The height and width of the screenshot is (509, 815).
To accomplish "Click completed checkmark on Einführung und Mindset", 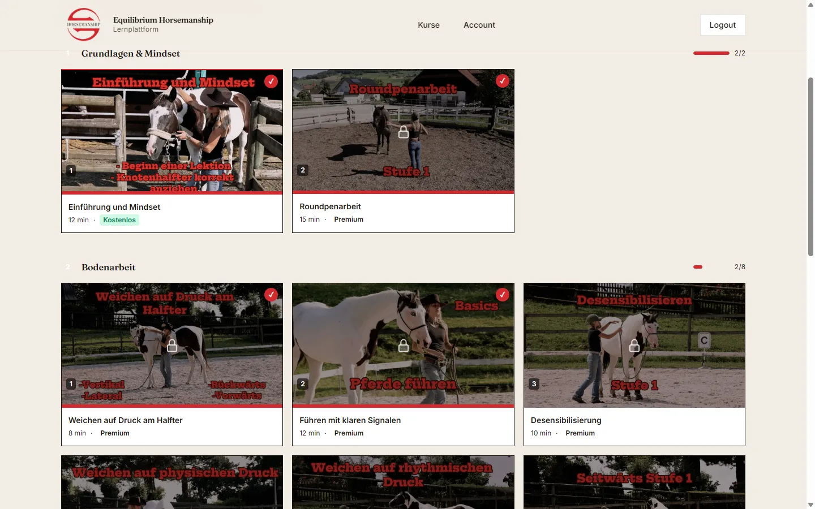I will point(271,81).
